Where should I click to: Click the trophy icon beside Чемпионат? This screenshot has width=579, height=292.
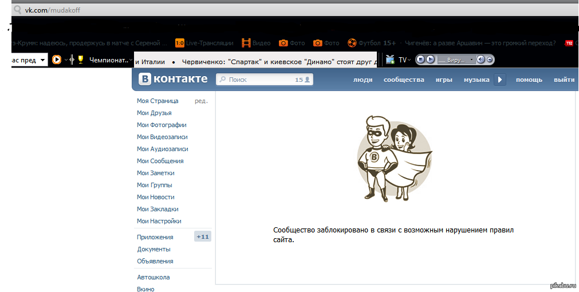point(81,60)
